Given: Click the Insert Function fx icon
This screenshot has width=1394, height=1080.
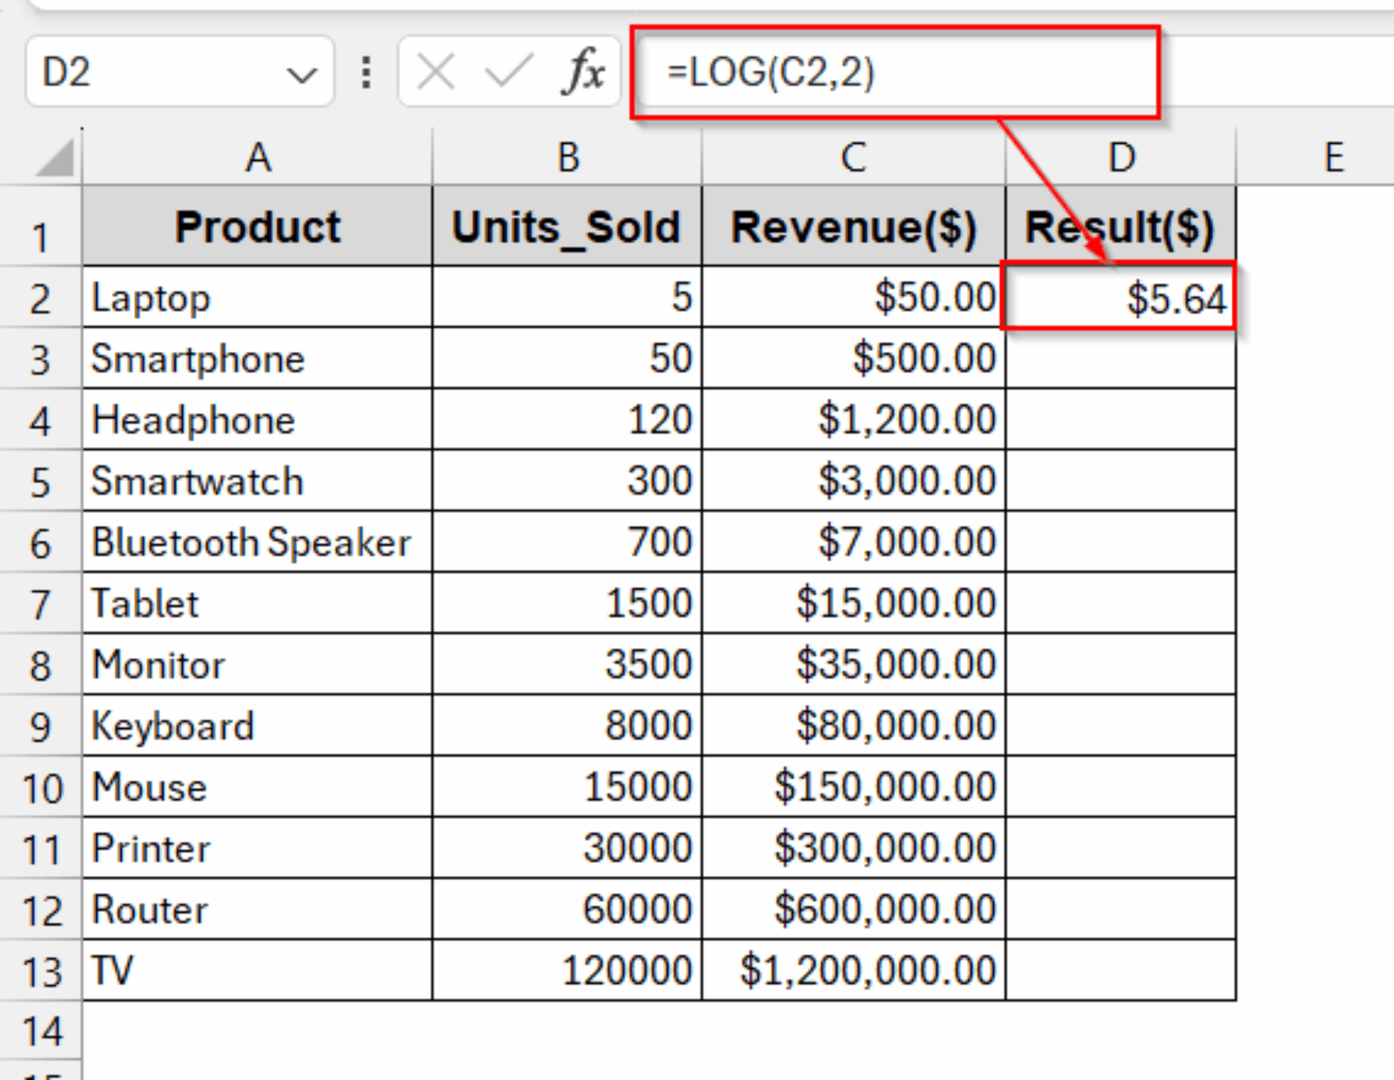Looking at the screenshot, I should point(585,73).
